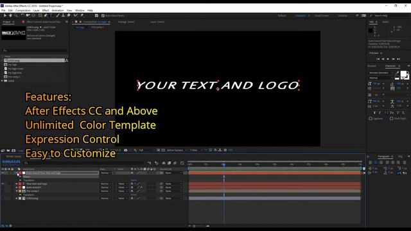Viewport: 411px width, 231px height.
Task: Select the Small Screen workspace
Action: tap(322, 15)
